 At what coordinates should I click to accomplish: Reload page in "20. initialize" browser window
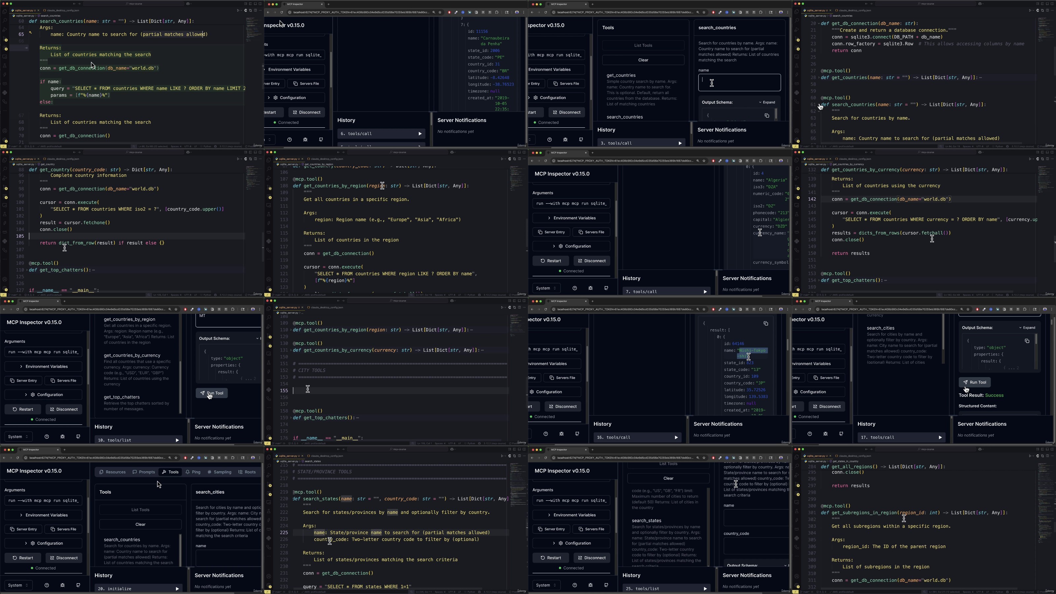[x=17, y=457]
